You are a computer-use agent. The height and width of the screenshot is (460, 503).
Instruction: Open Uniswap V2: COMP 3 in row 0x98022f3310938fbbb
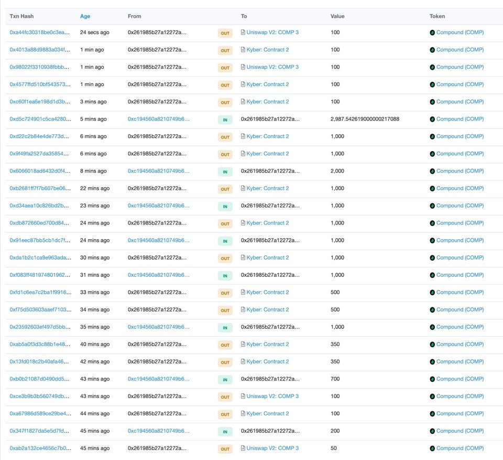(x=272, y=67)
